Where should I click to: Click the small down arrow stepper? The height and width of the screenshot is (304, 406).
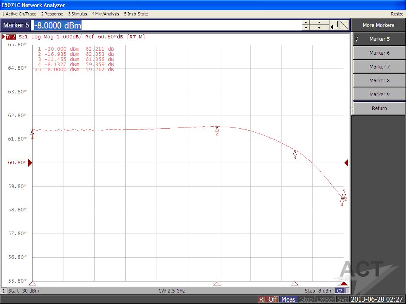[x=306, y=28]
